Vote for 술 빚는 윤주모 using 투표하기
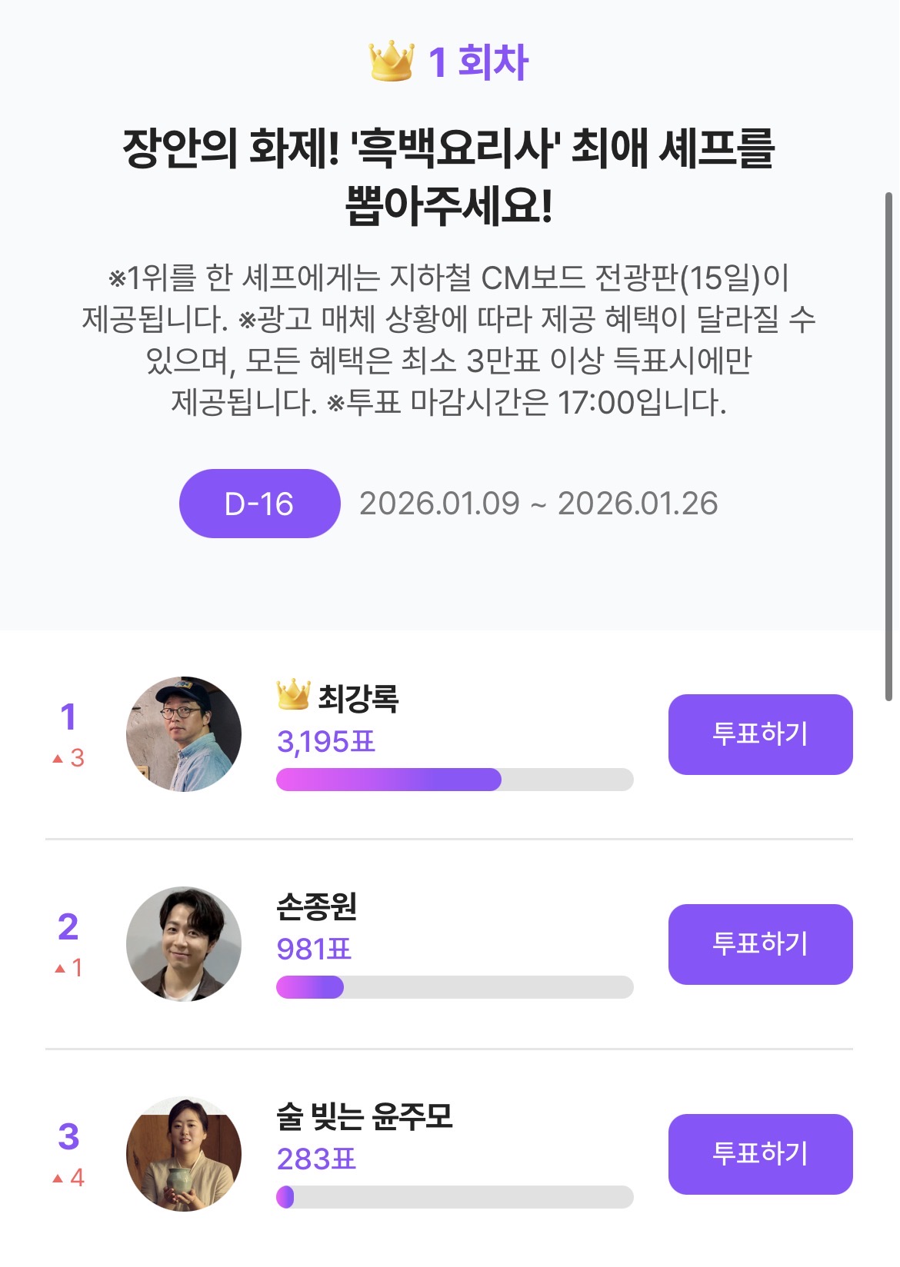900x1267 pixels. click(760, 1153)
